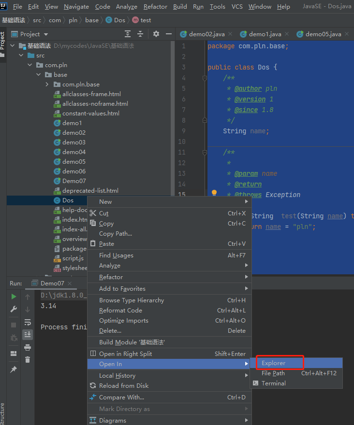Click Print icon in Run panel
The image size is (354, 425).
[28, 347]
